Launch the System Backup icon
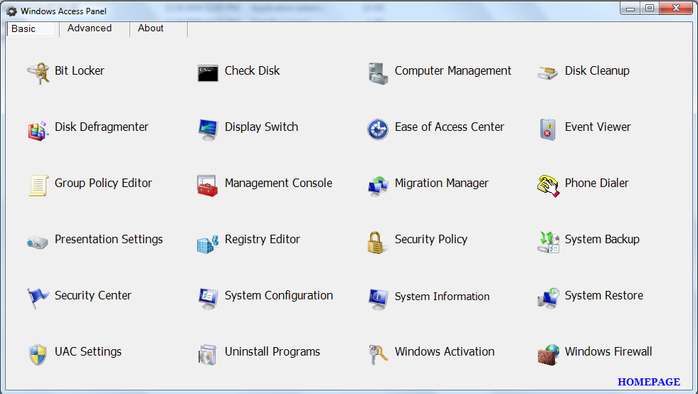The width and height of the screenshot is (698, 394). pos(549,243)
